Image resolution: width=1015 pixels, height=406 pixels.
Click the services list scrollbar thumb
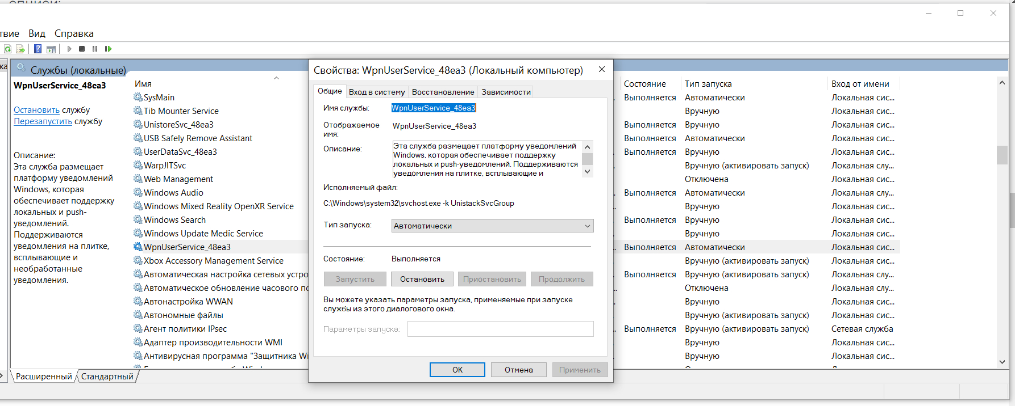(x=1002, y=155)
